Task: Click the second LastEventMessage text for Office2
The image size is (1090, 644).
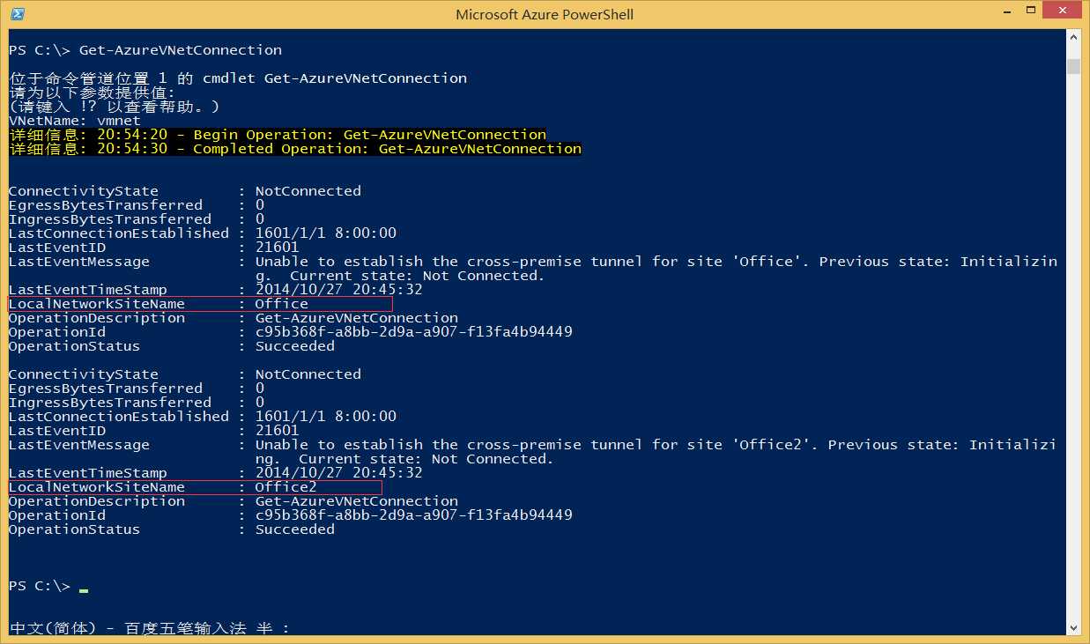Action: point(656,452)
